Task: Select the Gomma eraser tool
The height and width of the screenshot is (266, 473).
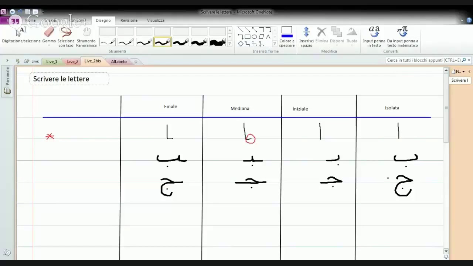Action: [49, 34]
